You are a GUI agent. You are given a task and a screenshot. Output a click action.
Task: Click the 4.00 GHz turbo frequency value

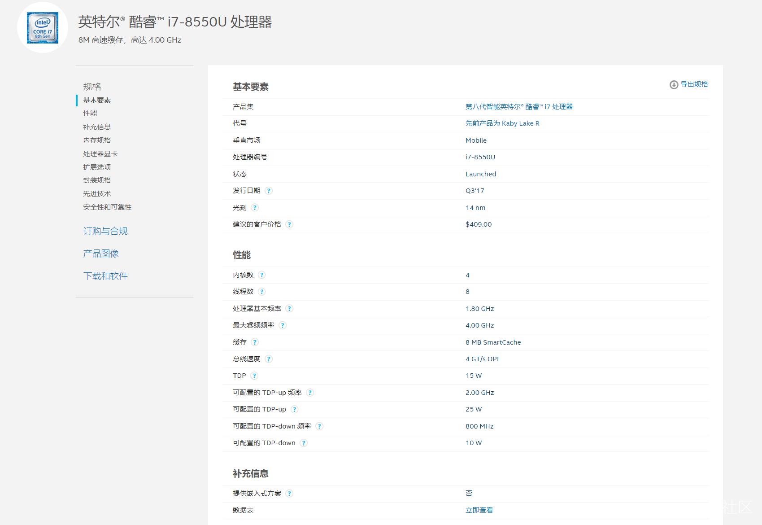[x=480, y=325]
